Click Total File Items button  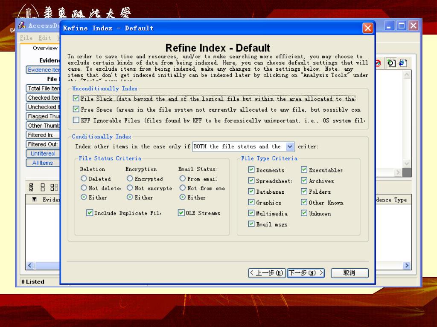(x=43, y=89)
